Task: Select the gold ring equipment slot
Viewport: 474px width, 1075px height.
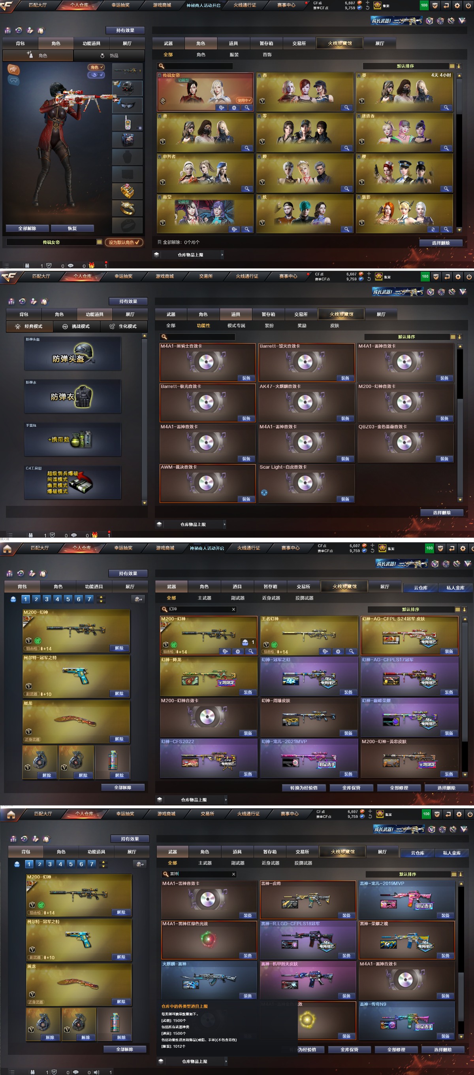Action: click(x=128, y=208)
